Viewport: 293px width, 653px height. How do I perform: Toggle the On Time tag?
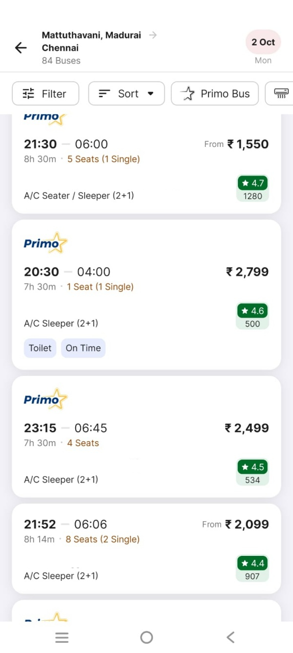83,348
